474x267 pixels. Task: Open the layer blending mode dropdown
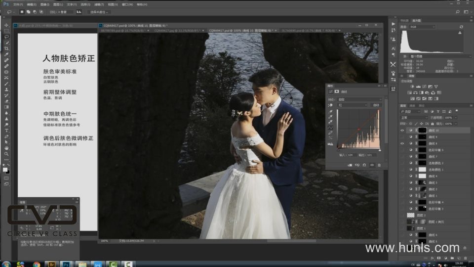414,118
